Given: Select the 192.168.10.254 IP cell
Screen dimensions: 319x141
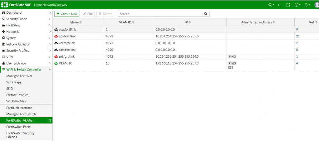Looking at the screenshot, I should (x=190, y=66).
